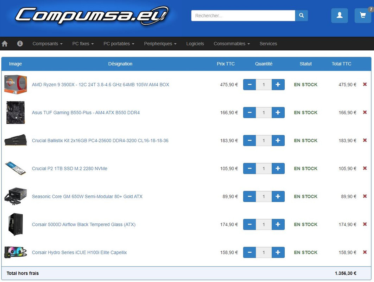Expand the Composants dropdown menu
Image resolution: width=374 pixels, height=282 pixels.
click(x=47, y=44)
